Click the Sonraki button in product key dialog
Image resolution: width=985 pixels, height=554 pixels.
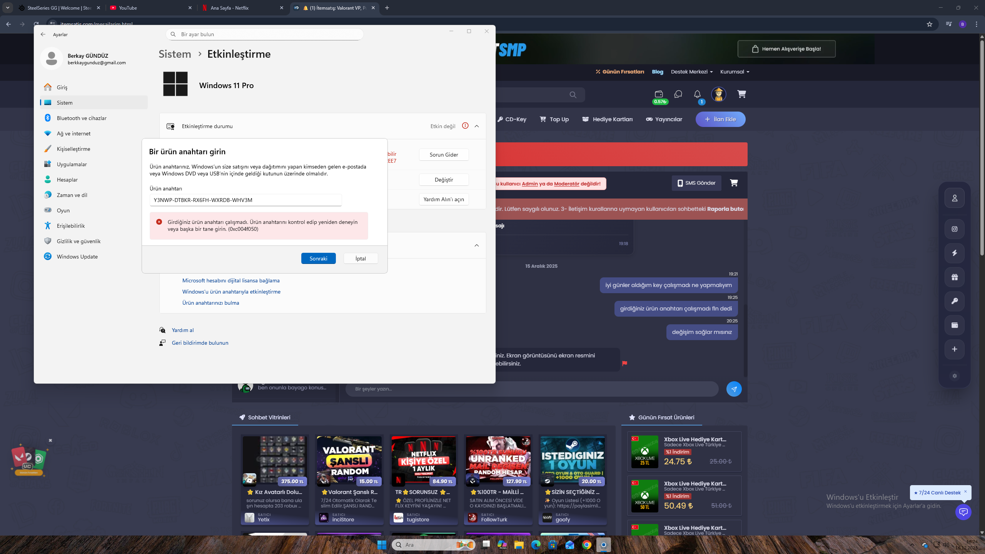(318, 259)
